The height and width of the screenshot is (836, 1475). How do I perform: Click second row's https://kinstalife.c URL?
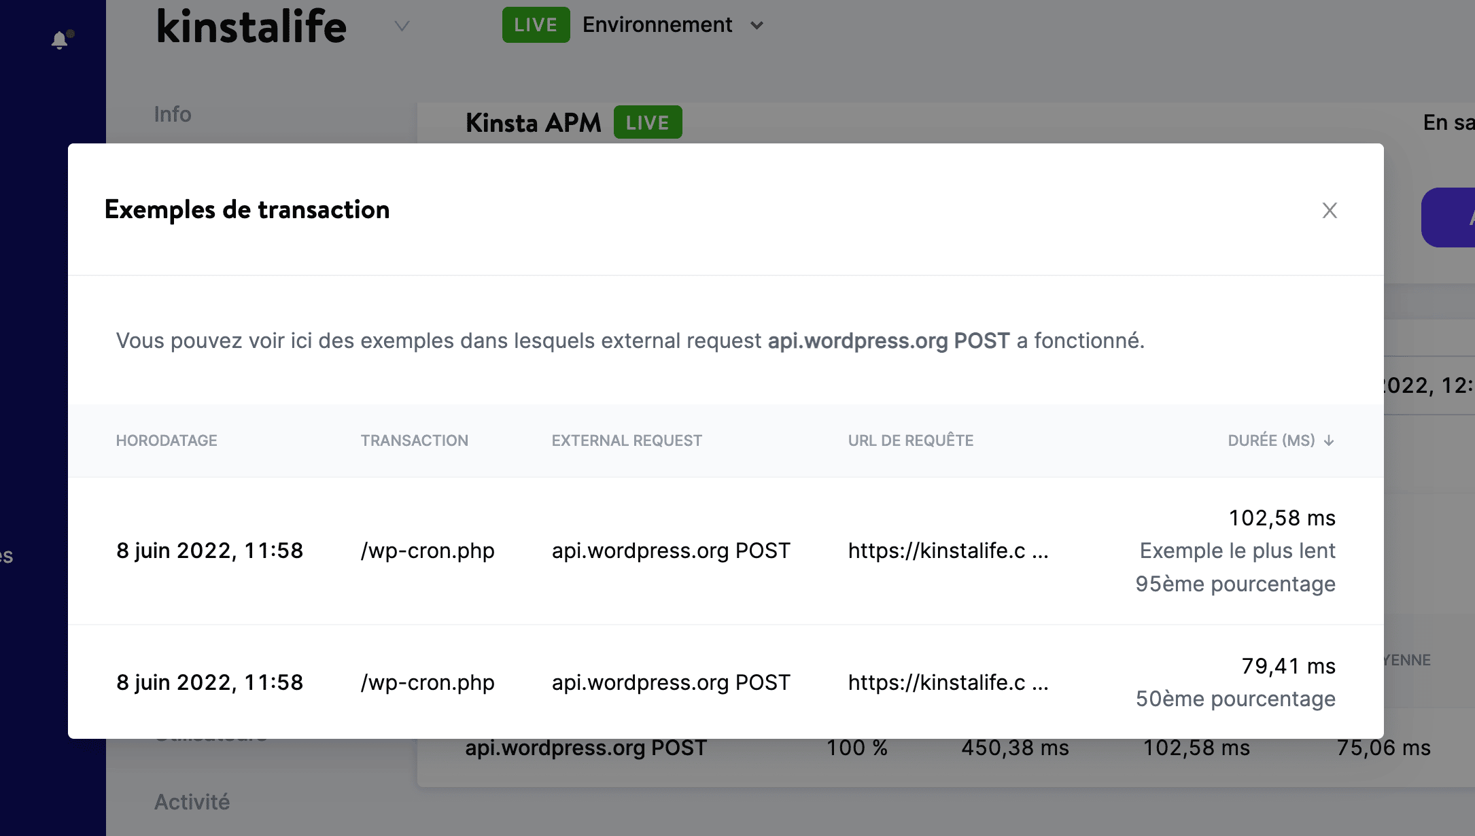pos(948,682)
